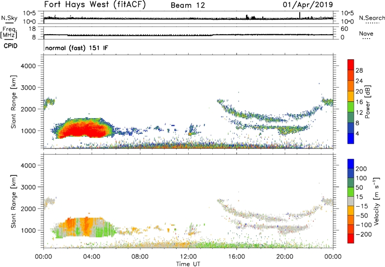Click the "18" frequency axis tick label
Image resolution: width=385 pixels, height=267 pixels.
(32, 29)
